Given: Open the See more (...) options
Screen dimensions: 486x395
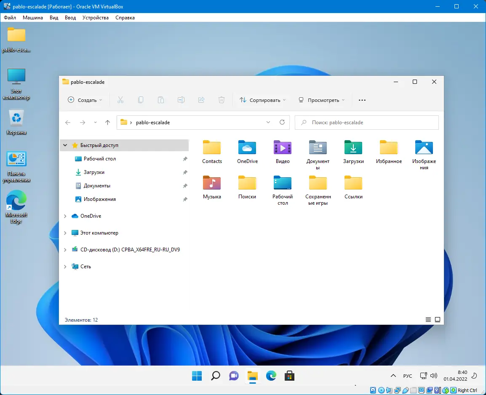Looking at the screenshot, I should [362, 100].
